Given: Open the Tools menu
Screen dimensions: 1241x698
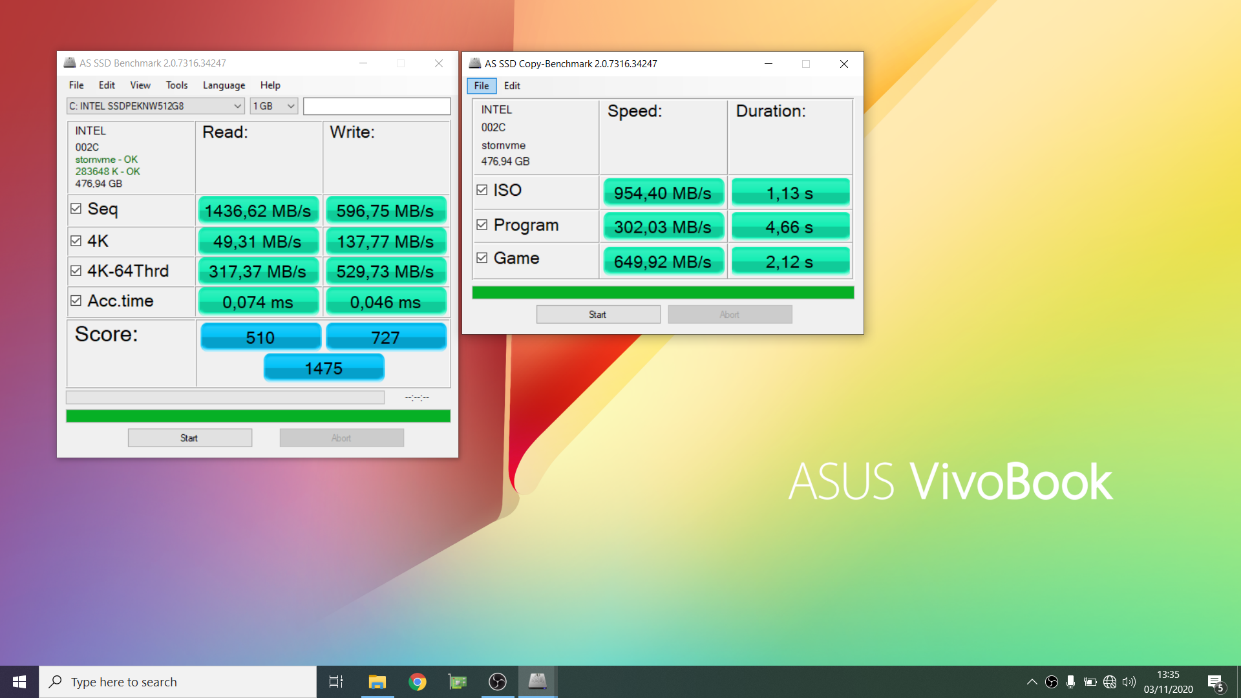Looking at the screenshot, I should click(176, 85).
